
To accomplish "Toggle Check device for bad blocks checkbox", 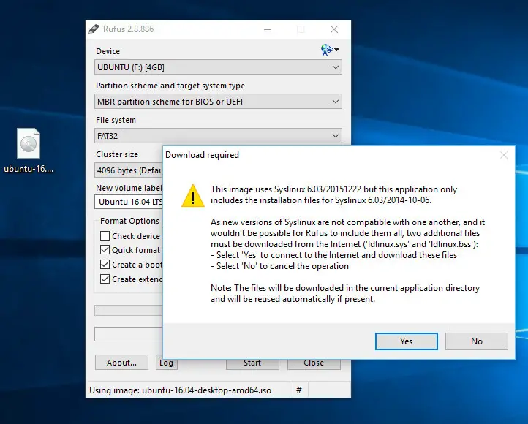I will click(x=105, y=235).
